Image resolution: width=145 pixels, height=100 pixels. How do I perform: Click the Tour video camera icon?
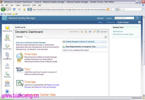tap(19, 69)
